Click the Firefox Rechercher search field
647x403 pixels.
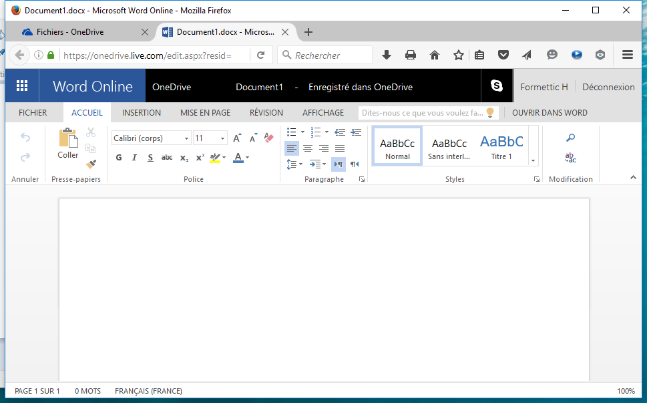(x=325, y=55)
